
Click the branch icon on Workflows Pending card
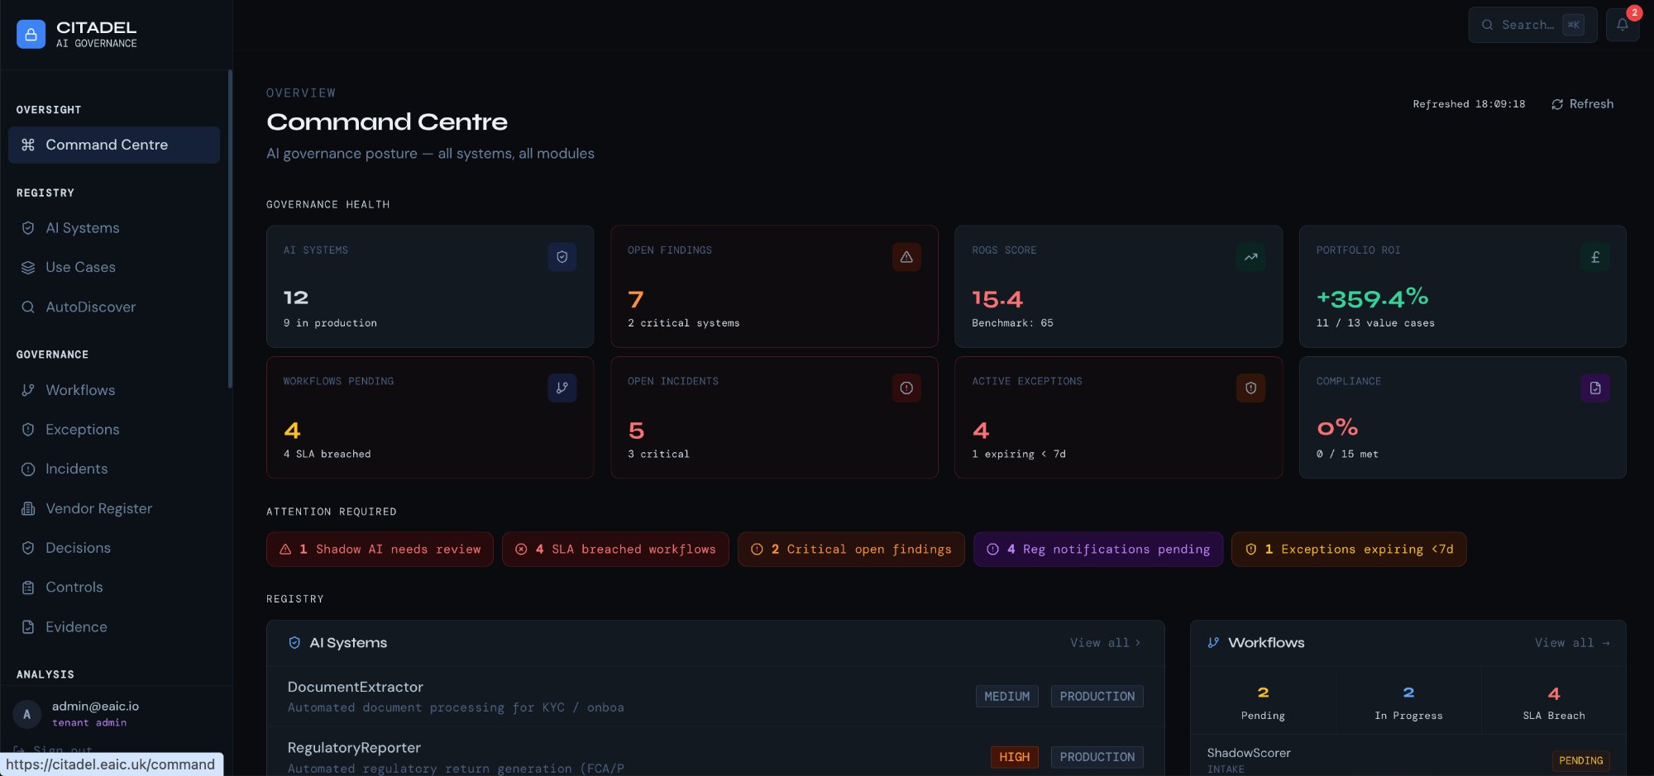pyautogui.click(x=562, y=388)
